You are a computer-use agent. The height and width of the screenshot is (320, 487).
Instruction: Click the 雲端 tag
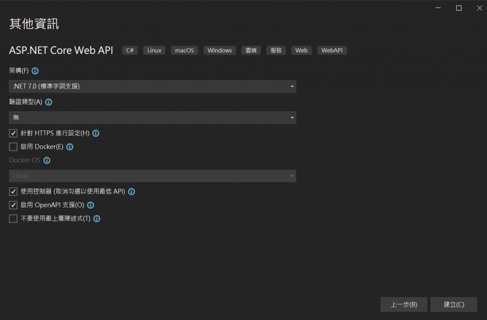251,50
